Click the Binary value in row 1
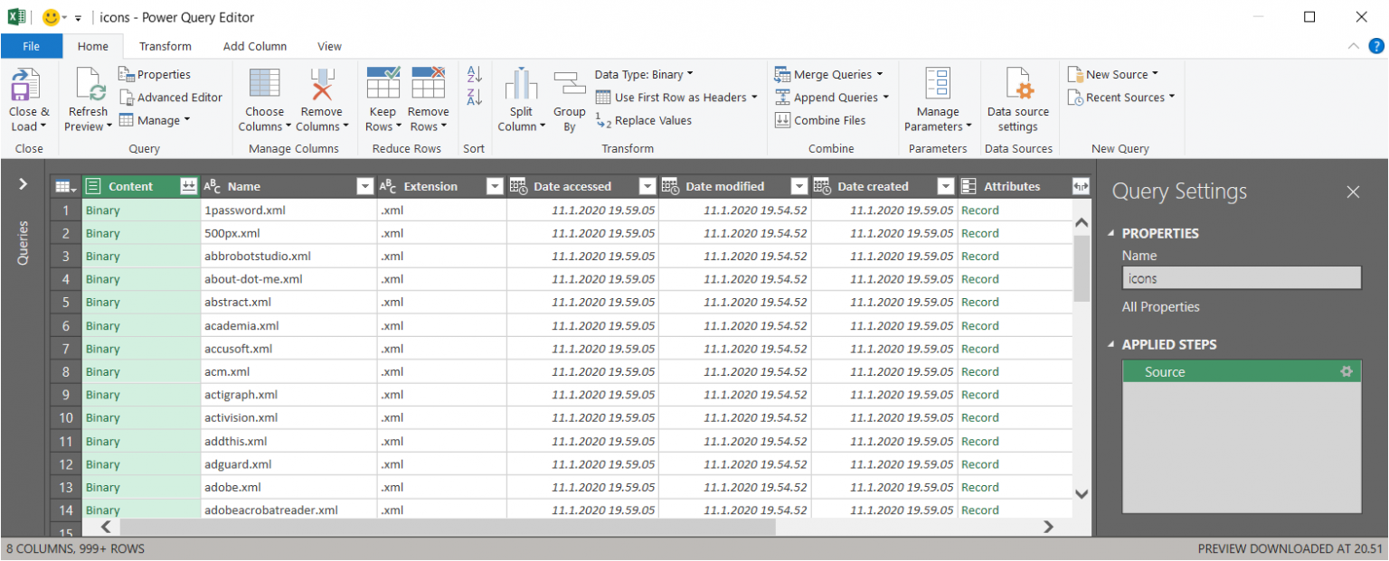1389x561 pixels. click(x=103, y=210)
